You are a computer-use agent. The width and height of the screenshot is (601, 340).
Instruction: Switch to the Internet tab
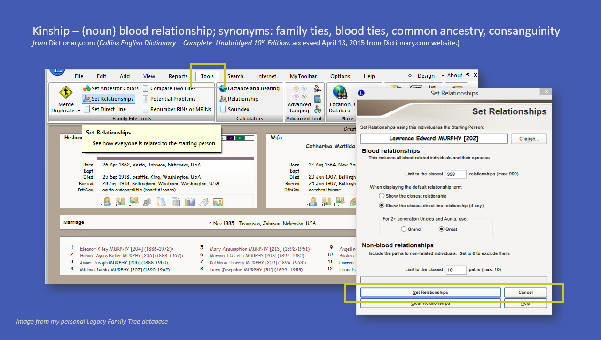tap(266, 76)
